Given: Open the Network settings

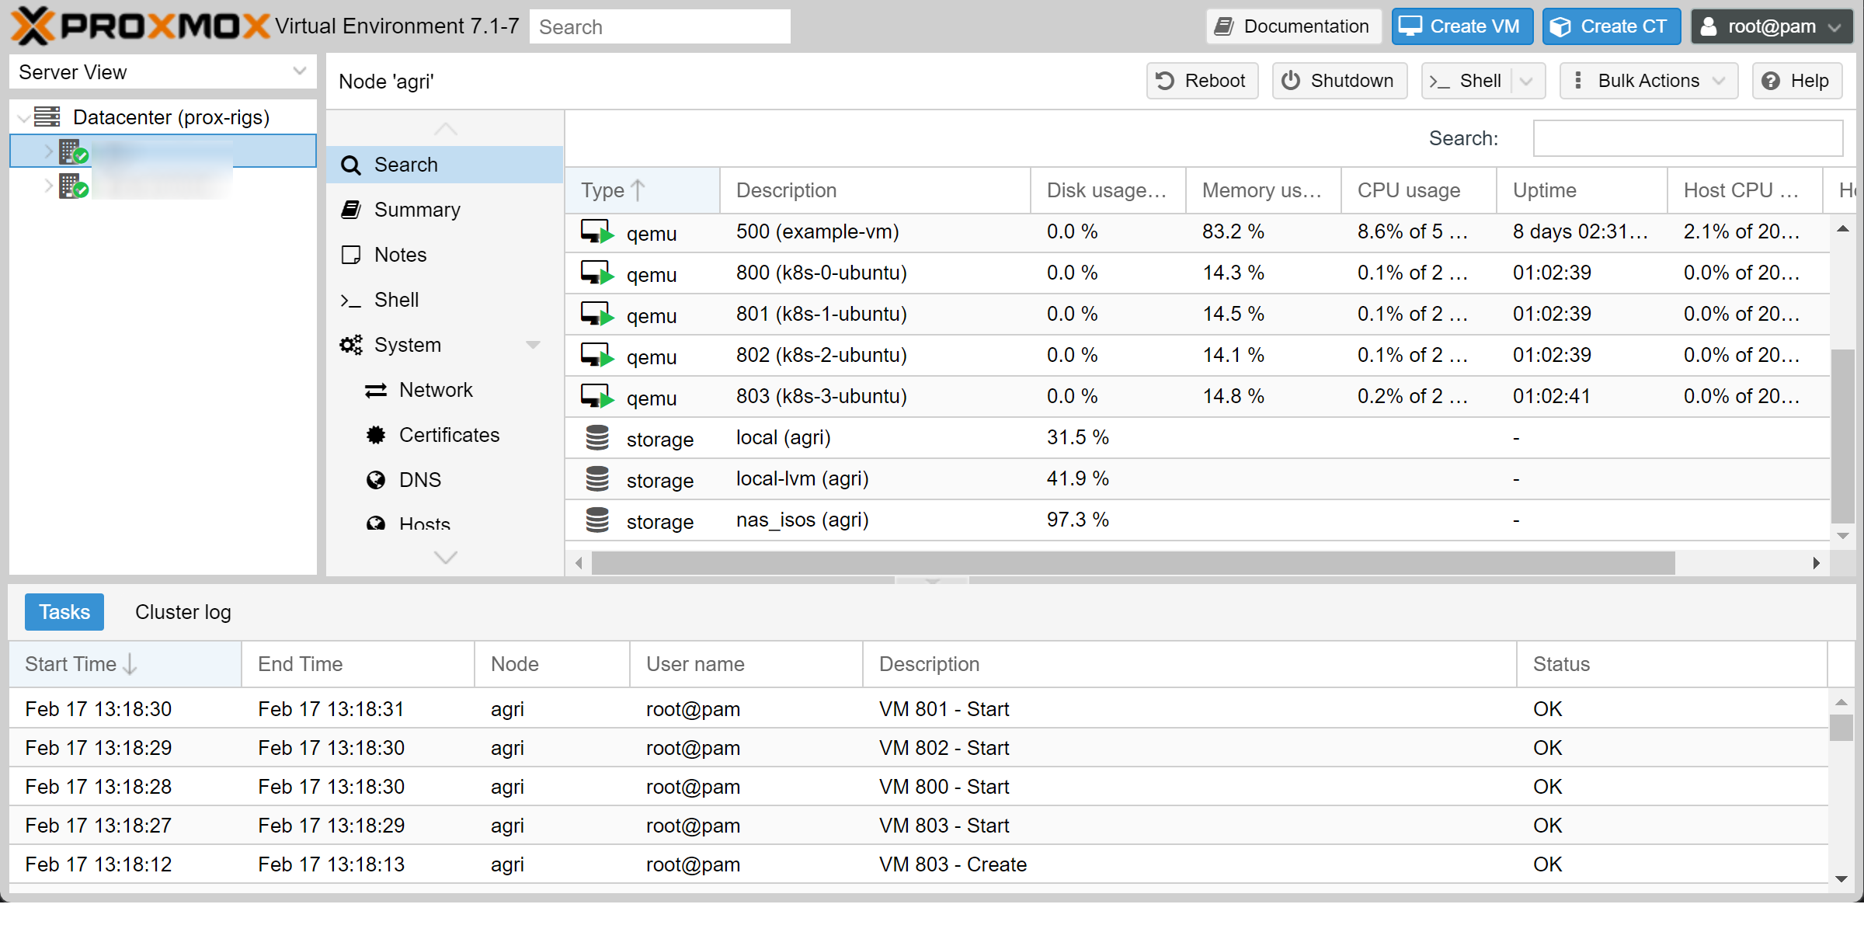Looking at the screenshot, I should coord(444,390).
